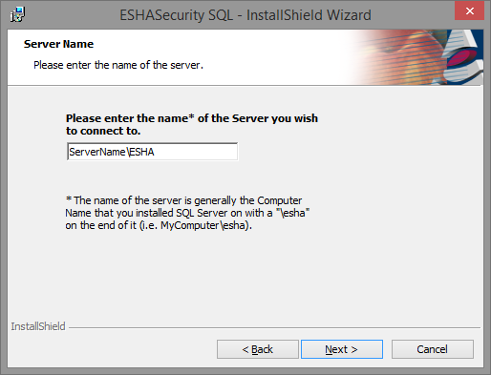491x375 pixels.
Task: Click the bold Server Name heading
Action: pos(58,44)
